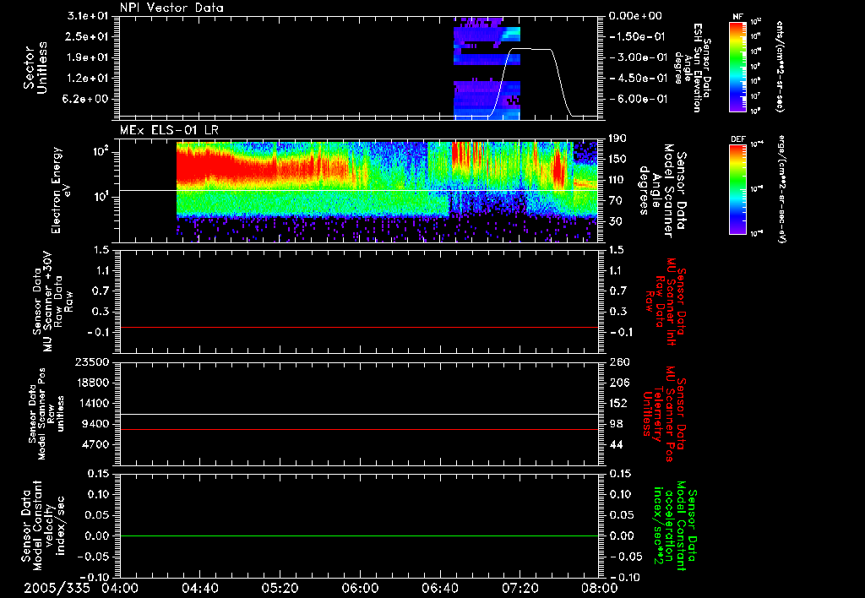Click the -4.50e-01 sun elevation tick
The height and width of the screenshot is (598, 865).
pyautogui.click(x=638, y=79)
